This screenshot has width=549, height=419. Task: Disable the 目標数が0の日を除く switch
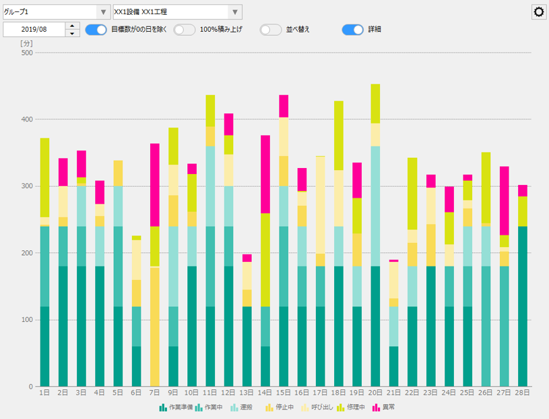[96, 30]
